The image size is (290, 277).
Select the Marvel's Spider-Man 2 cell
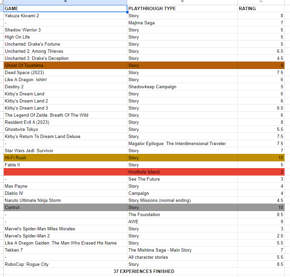coord(65,236)
